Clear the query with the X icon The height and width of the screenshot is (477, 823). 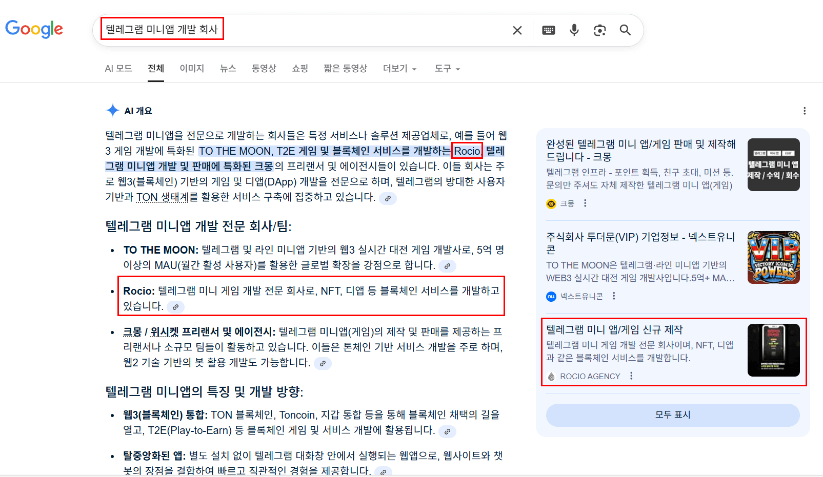(517, 30)
